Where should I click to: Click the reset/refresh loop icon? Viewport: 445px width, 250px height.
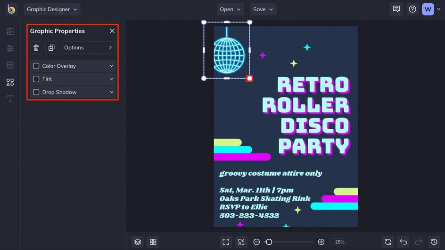pos(387,242)
